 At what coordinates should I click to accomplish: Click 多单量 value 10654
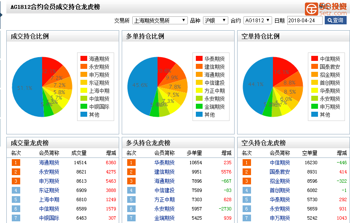pos(195,163)
